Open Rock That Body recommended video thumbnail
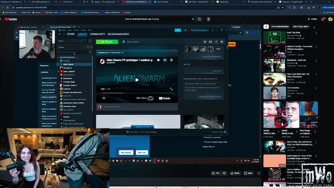The width and height of the screenshot is (334, 188). (275, 37)
